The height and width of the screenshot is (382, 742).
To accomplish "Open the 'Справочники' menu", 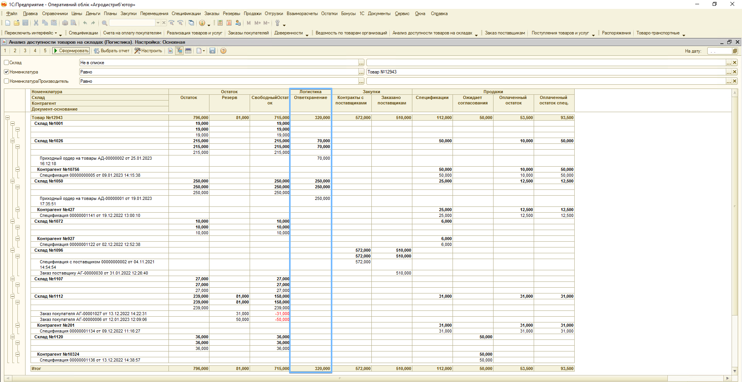I will pyautogui.click(x=55, y=14).
